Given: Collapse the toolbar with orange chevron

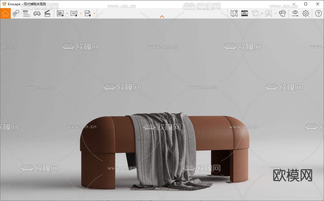Looking at the screenshot, I should point(162,16).
